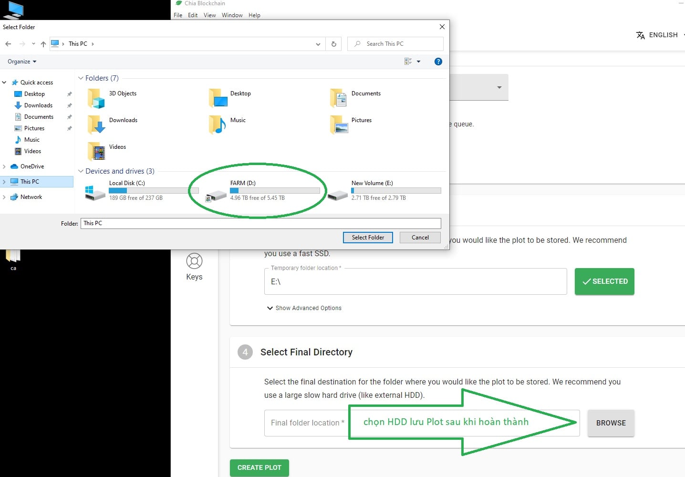
Task: Collapse the Devices and drives group
Action: click(x=81, y=171)
